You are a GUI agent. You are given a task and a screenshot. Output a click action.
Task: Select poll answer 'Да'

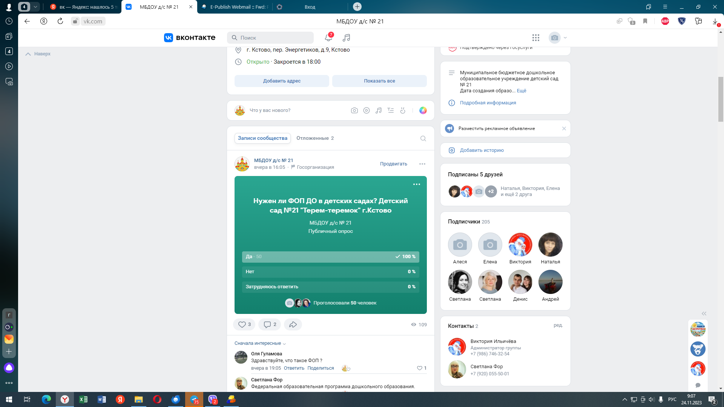pos(330,257)
